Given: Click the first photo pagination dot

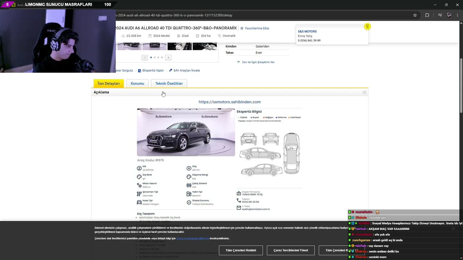Looking at the screenshot, I should [151, 57].
